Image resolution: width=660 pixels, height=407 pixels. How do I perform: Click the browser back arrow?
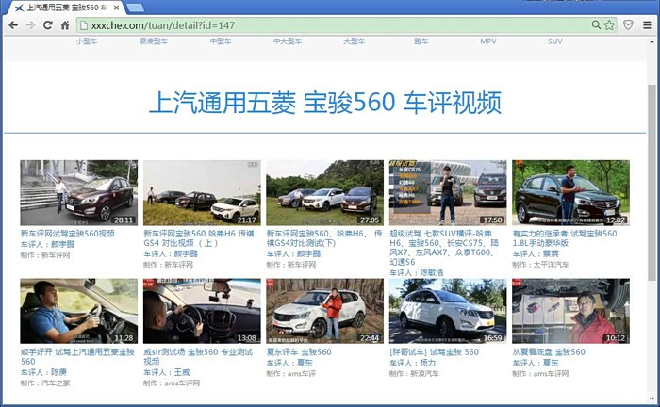pos(13,25)
